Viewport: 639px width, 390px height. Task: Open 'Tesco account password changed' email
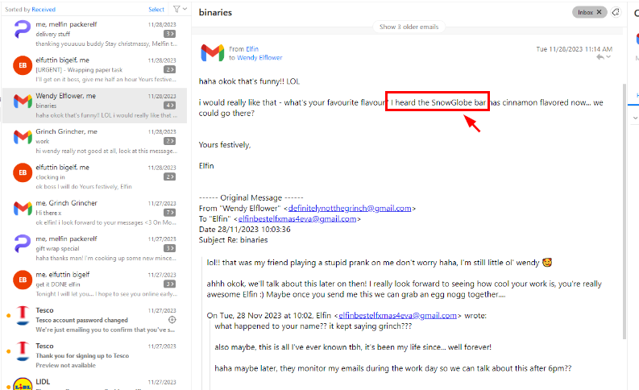(94, 320)
